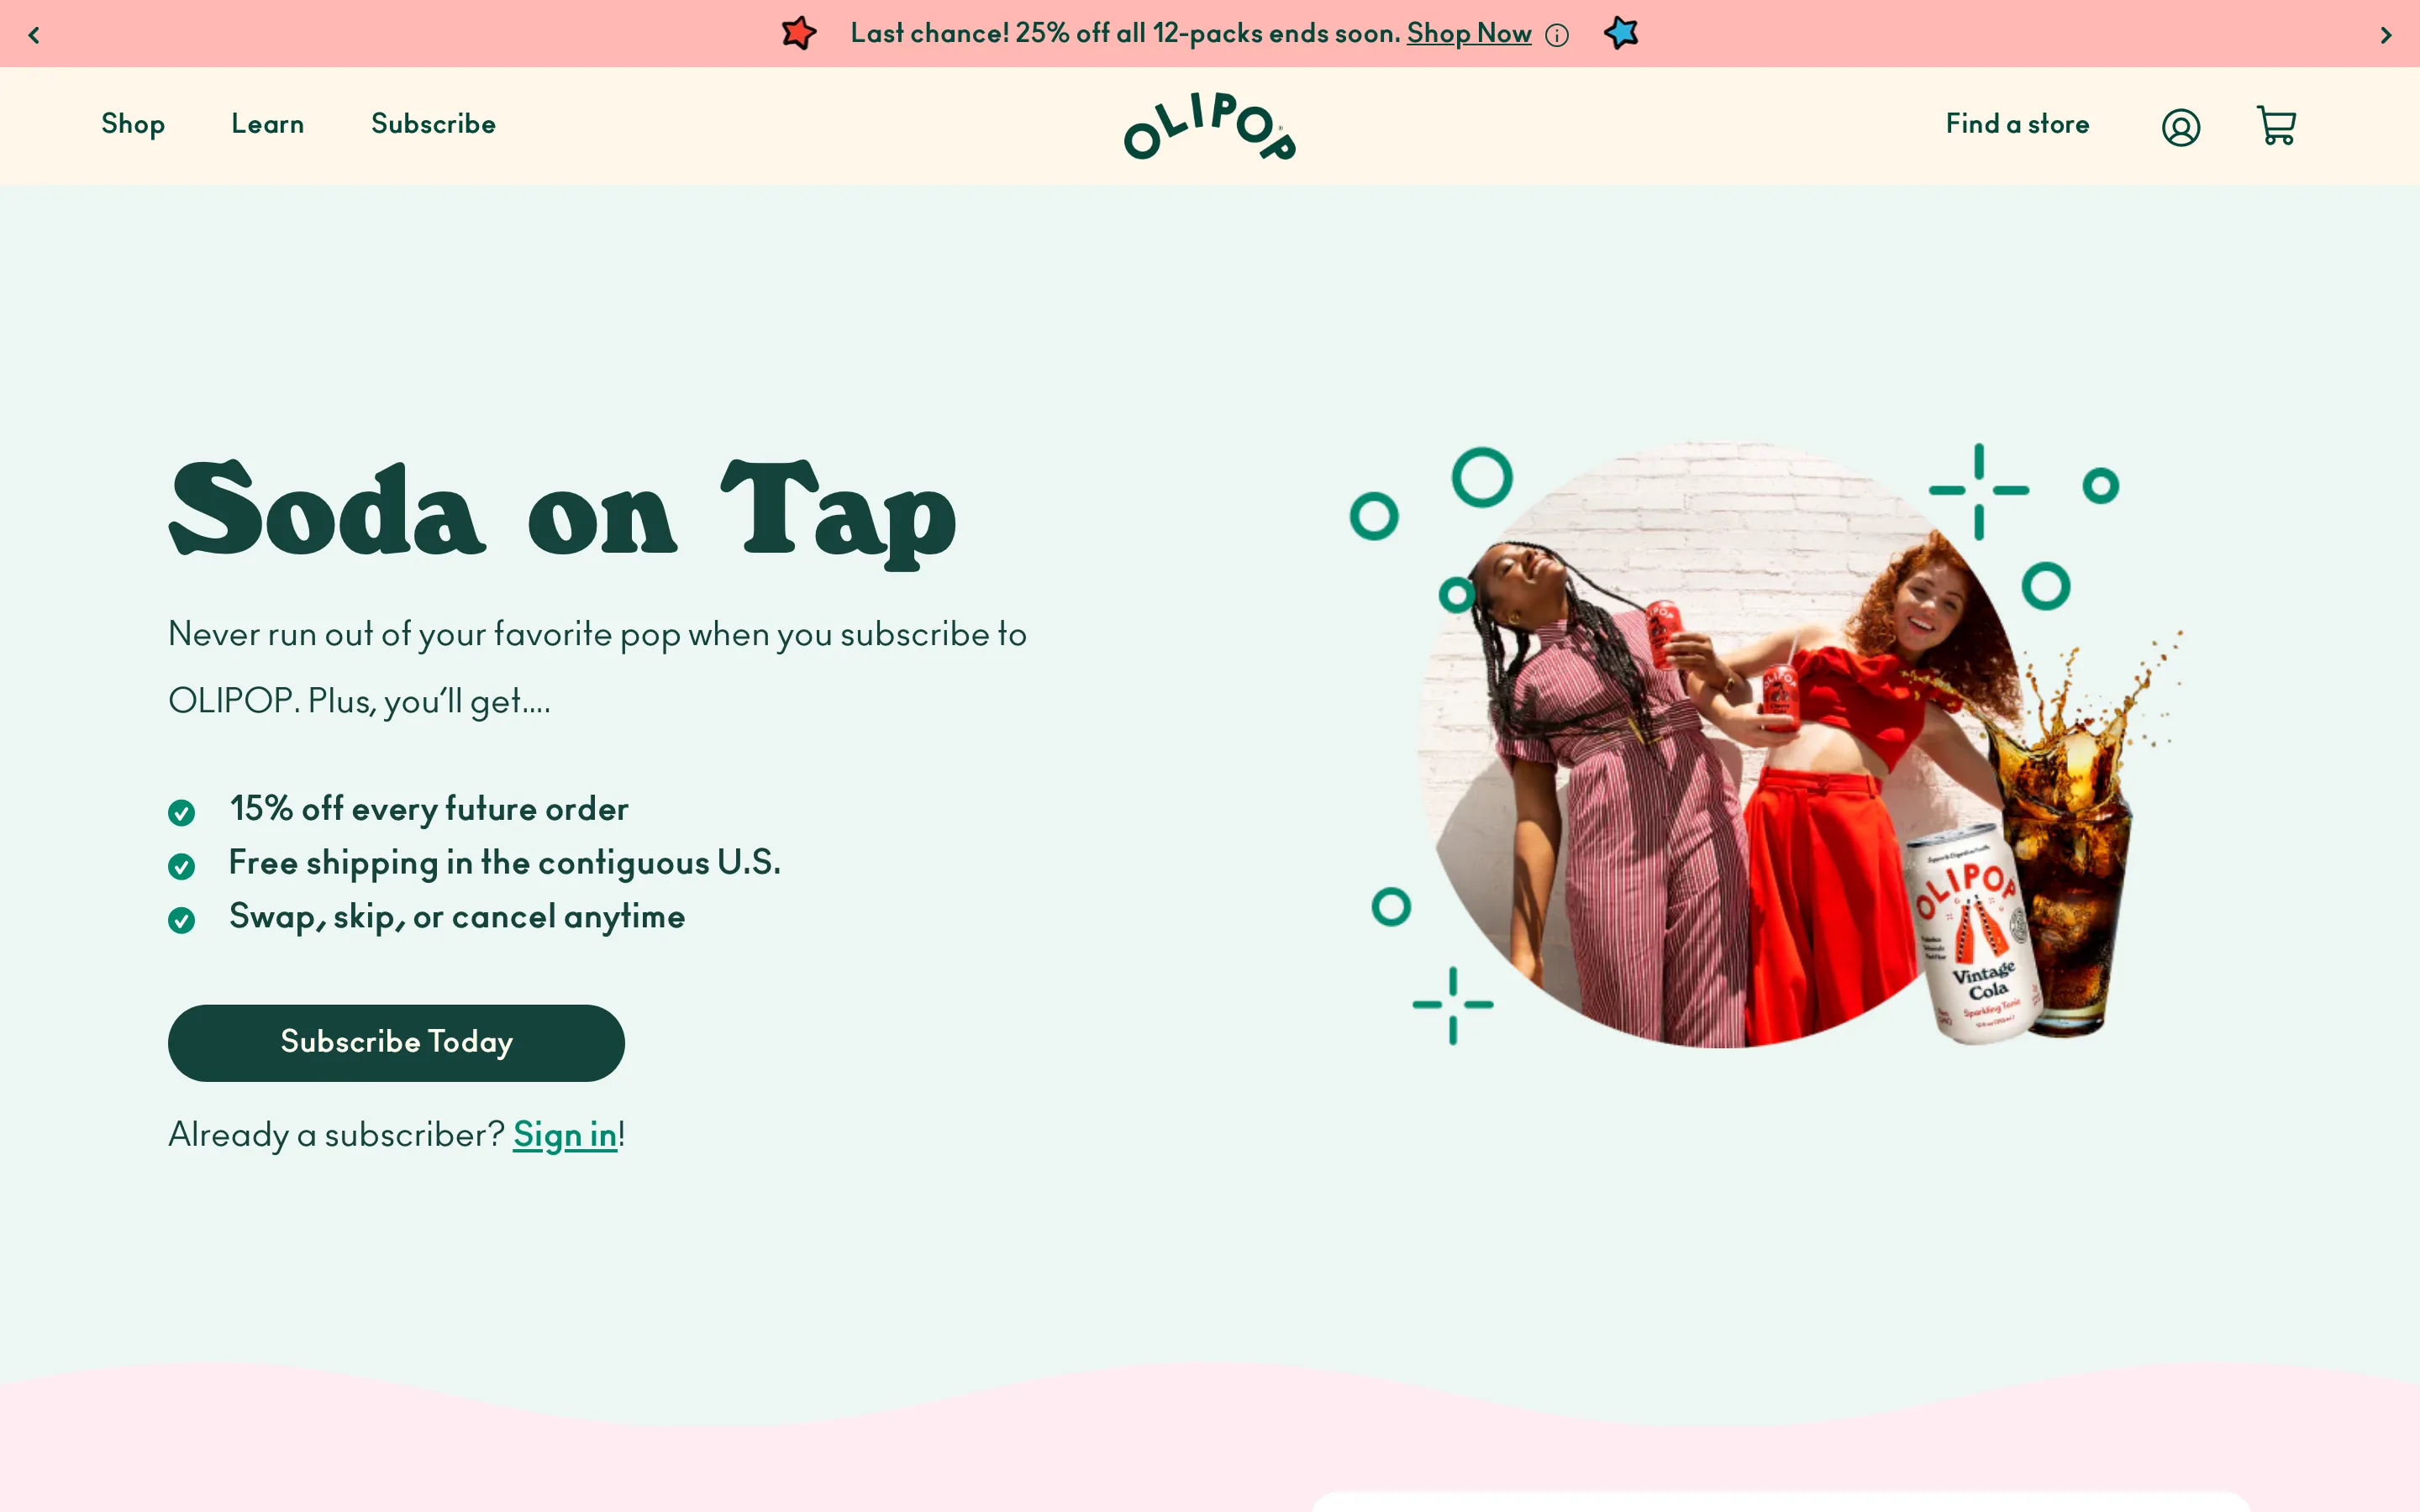Screen dimensions: 2420x1512
Task: Click the Shop Now banner link
Action: (x=1469, y=34)
